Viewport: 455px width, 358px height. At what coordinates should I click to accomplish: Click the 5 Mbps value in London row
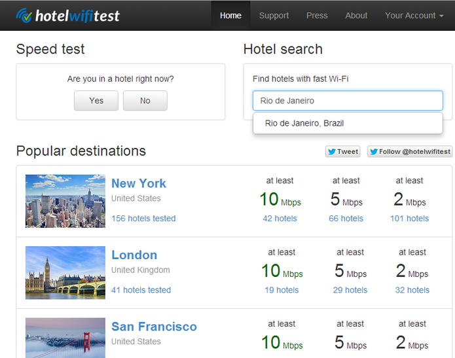click(350, 271)
